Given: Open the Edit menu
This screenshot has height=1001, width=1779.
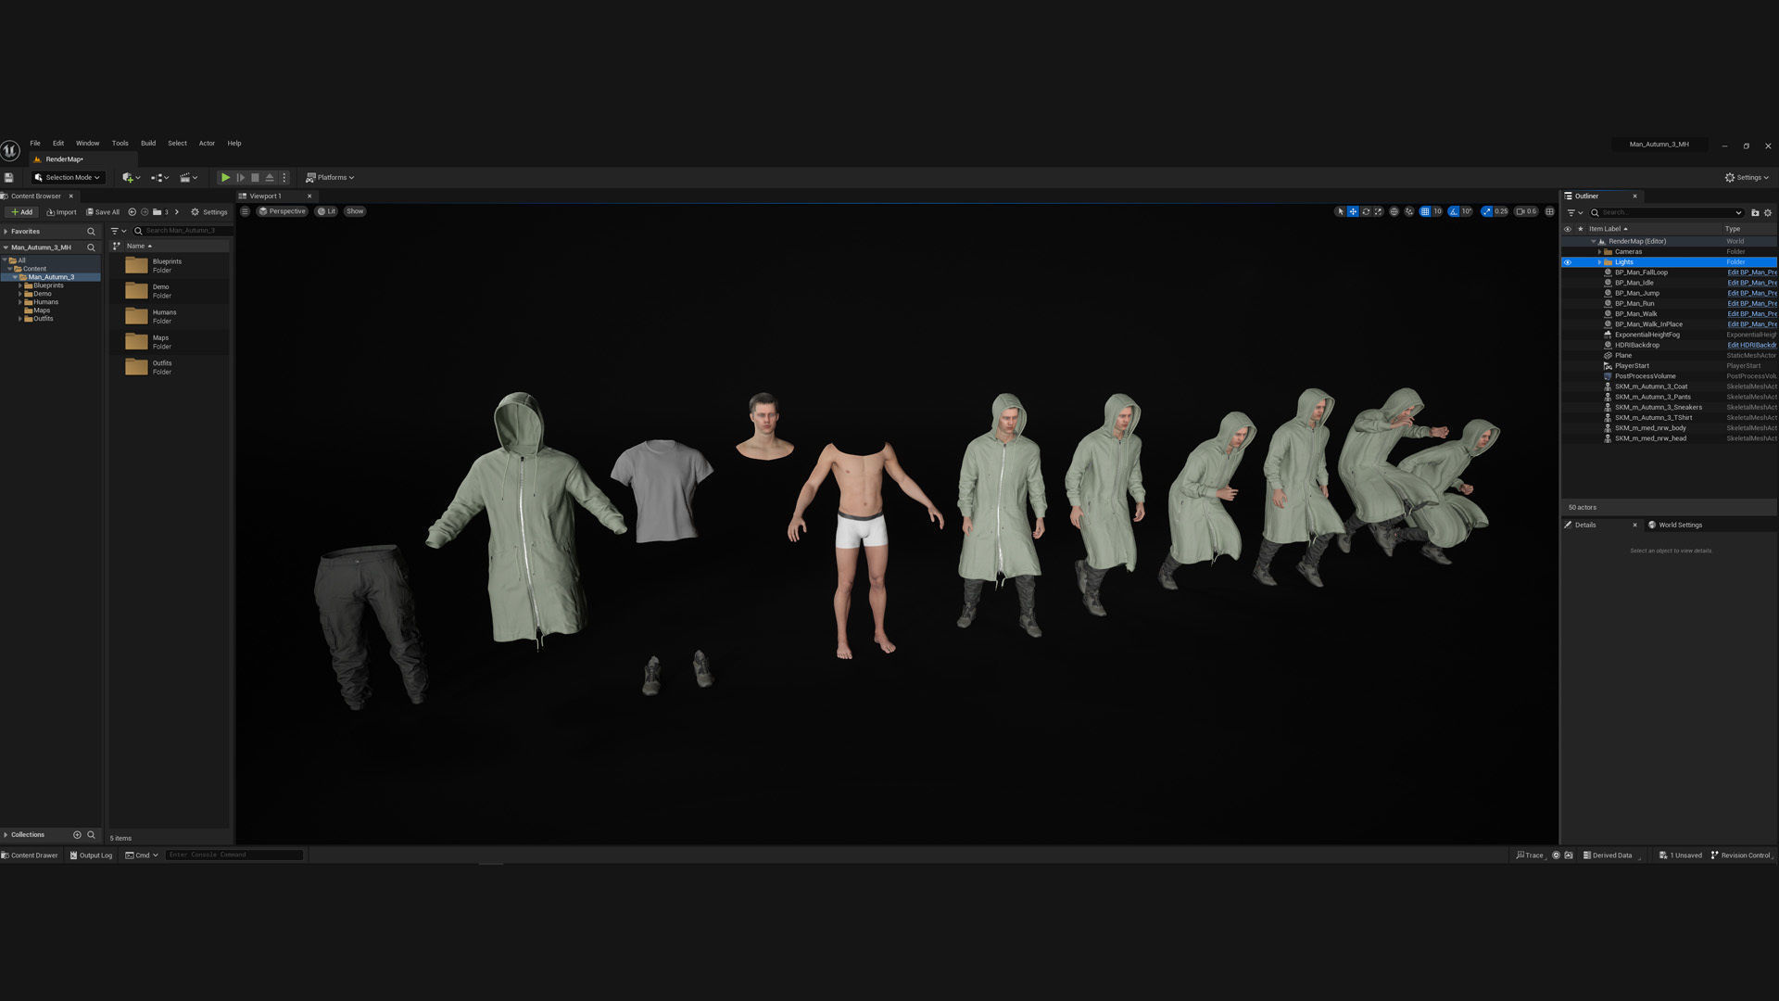Looking at the screenshot, I should (x=58, y=144).
